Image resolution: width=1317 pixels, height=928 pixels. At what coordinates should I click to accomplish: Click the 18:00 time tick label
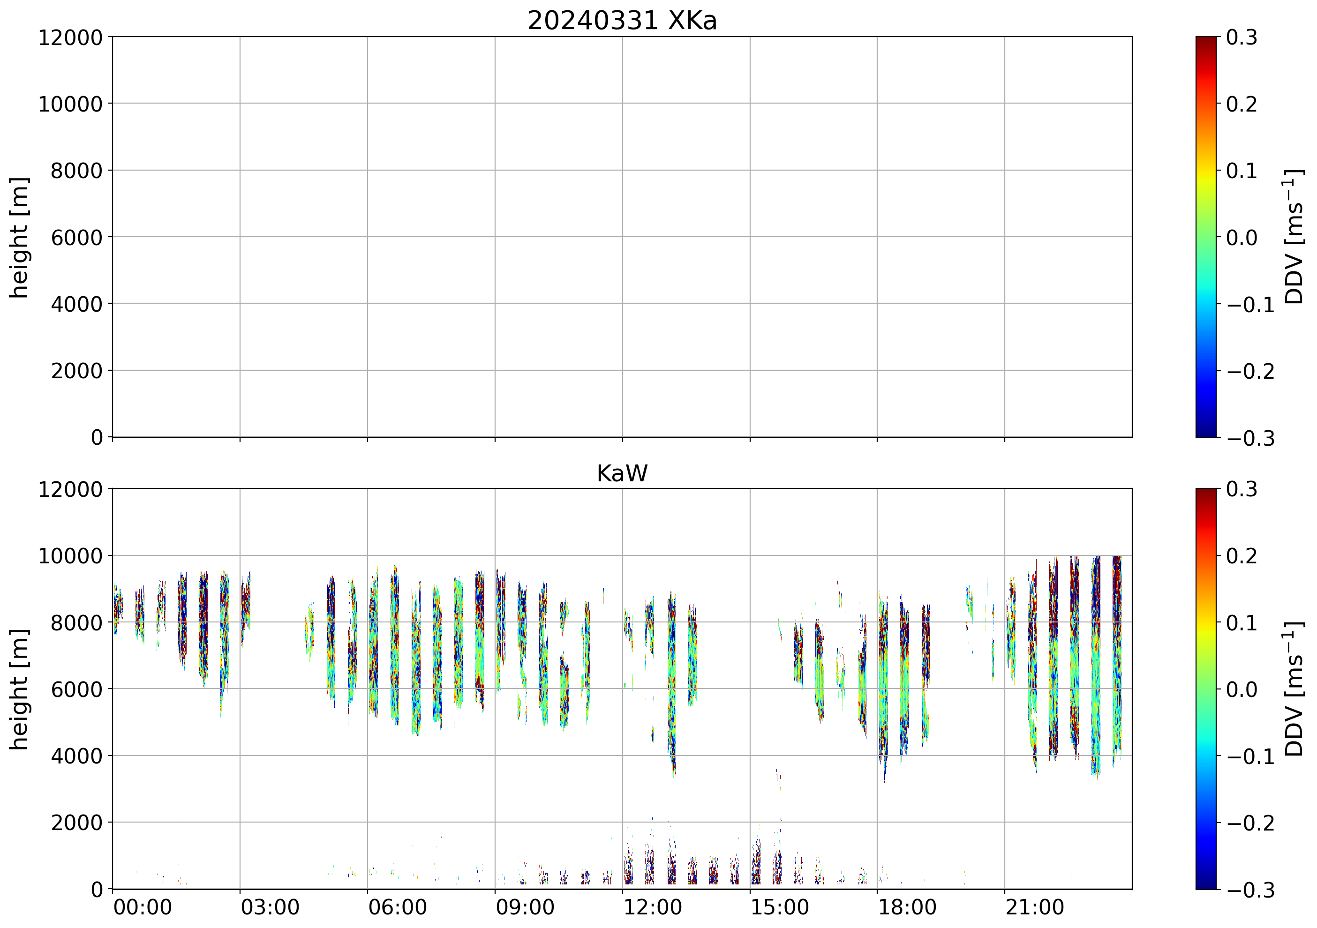pyautogui.click(x=907, y=908)
